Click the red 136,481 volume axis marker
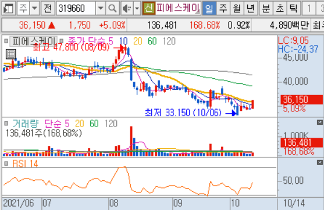Screen dimensions: 324x210 pyautogui.click(x=301, y=143)
